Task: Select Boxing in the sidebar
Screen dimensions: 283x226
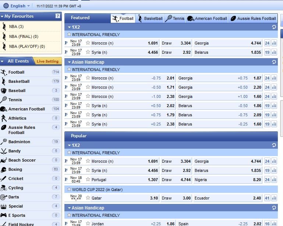Action: click(x=30, y=169)
